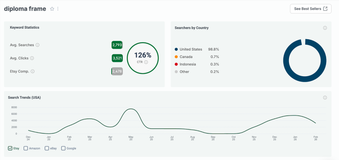Enable the eBay trend checkbox
339x160 pixels.
[x=47, y=148]
